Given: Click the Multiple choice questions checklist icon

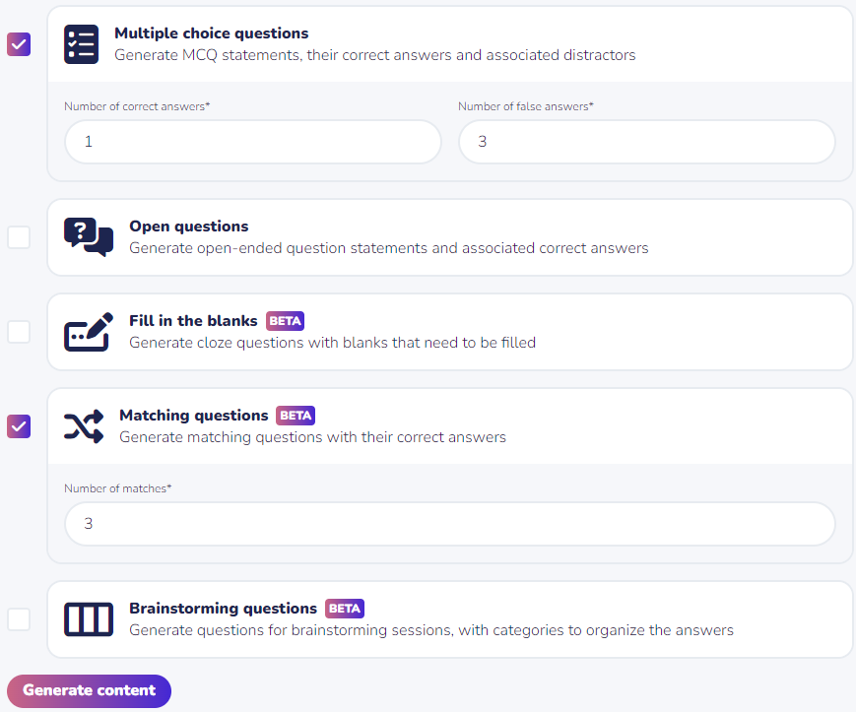Looking at the screenshot, I should click(82, 44).
